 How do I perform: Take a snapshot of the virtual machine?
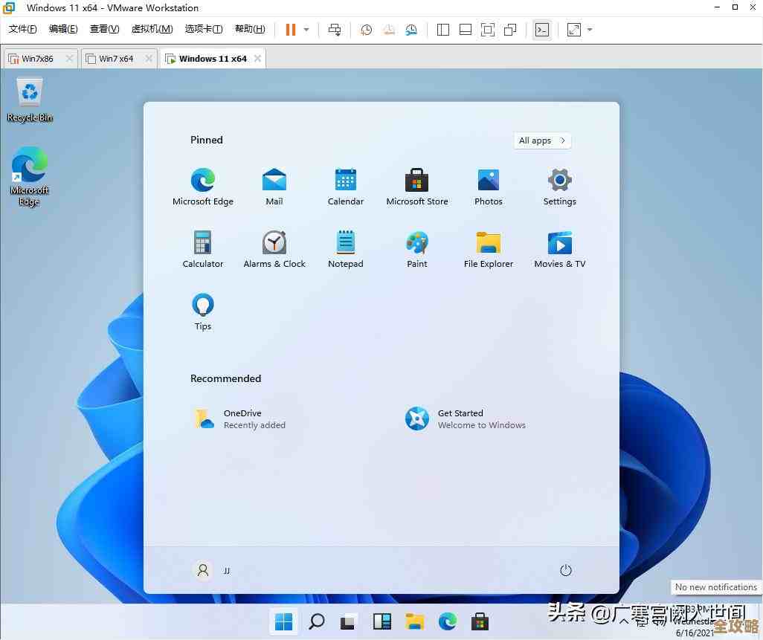coord(365,29)
